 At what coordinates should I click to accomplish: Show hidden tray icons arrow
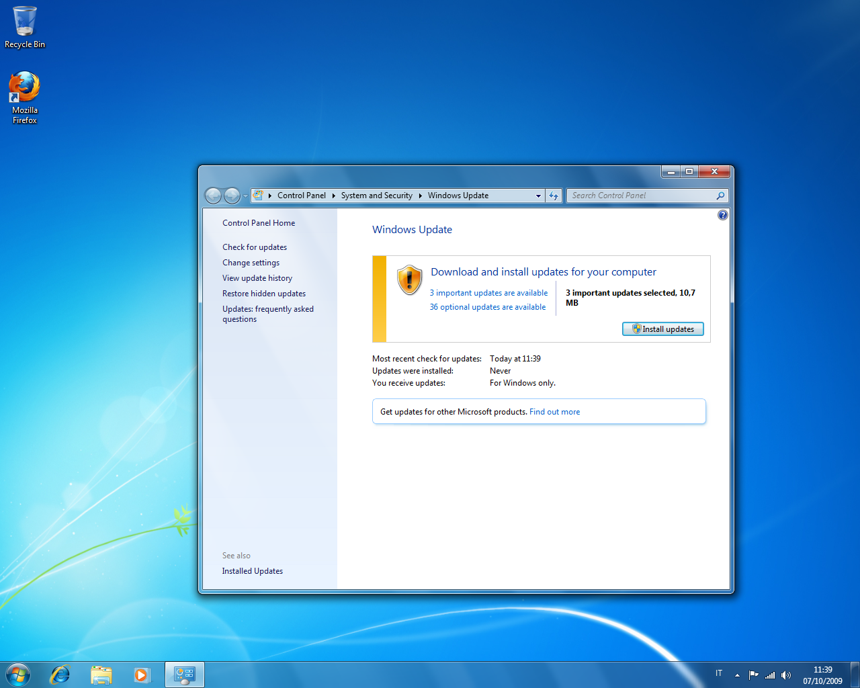737,675
